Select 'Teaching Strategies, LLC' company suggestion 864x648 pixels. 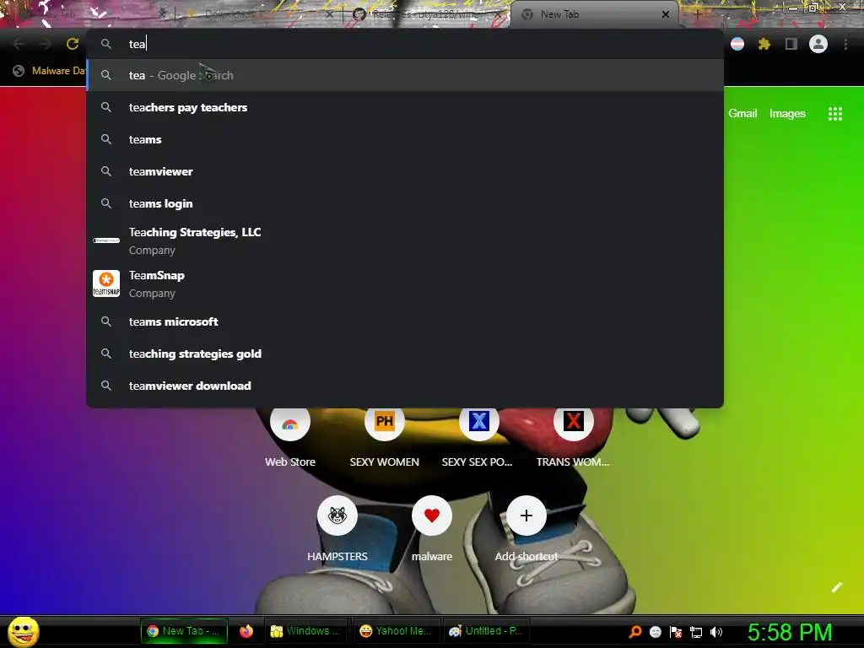click(x=405, y=240)
